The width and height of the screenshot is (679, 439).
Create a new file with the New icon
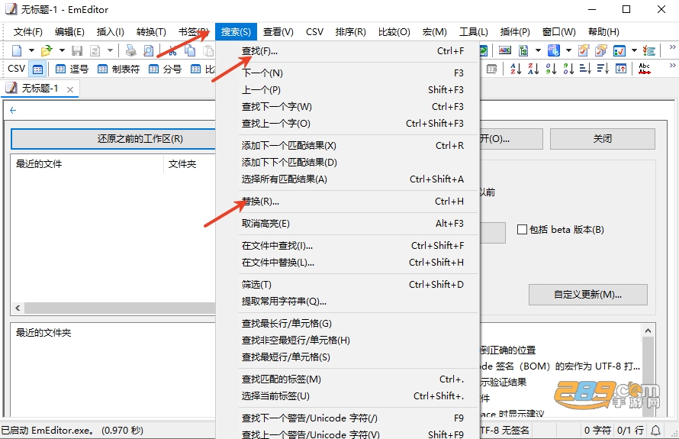tap(17, 50)
